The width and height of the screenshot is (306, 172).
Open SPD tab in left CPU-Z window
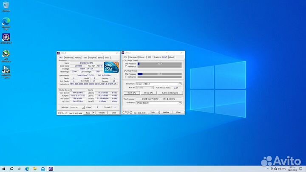click(x=85, y=58)
